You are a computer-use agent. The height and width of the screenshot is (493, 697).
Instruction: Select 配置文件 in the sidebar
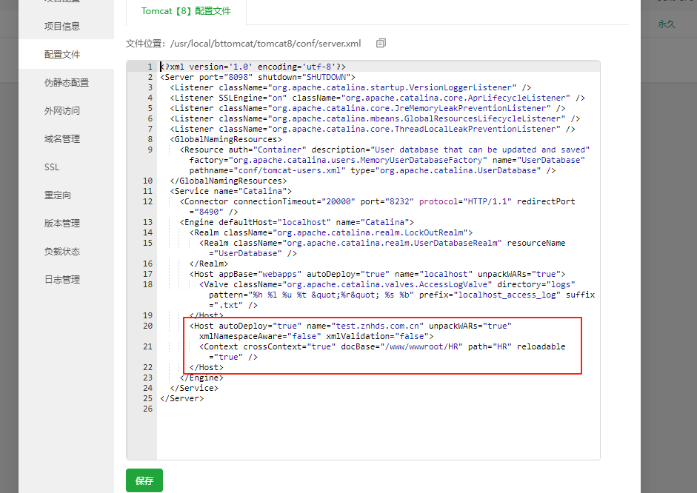(62, 55)
